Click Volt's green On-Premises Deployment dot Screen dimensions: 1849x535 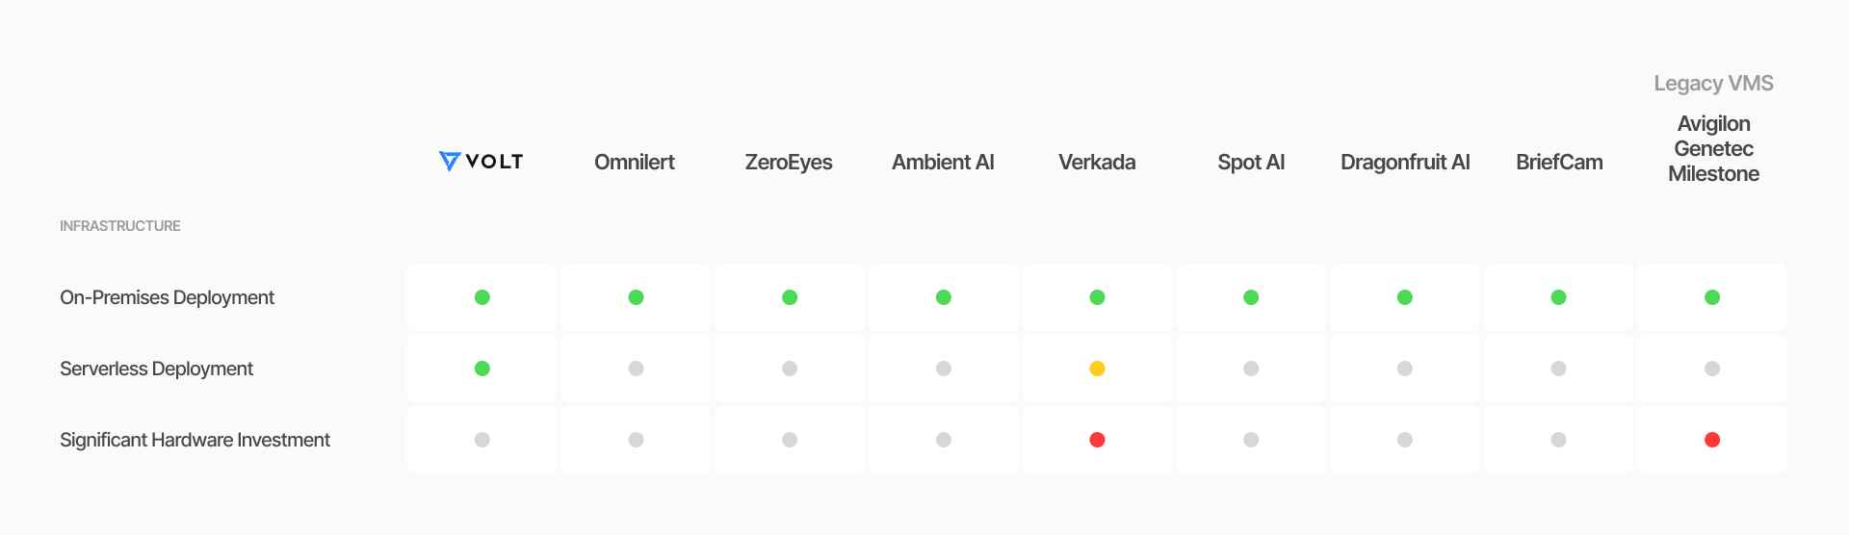pos(482,297)
